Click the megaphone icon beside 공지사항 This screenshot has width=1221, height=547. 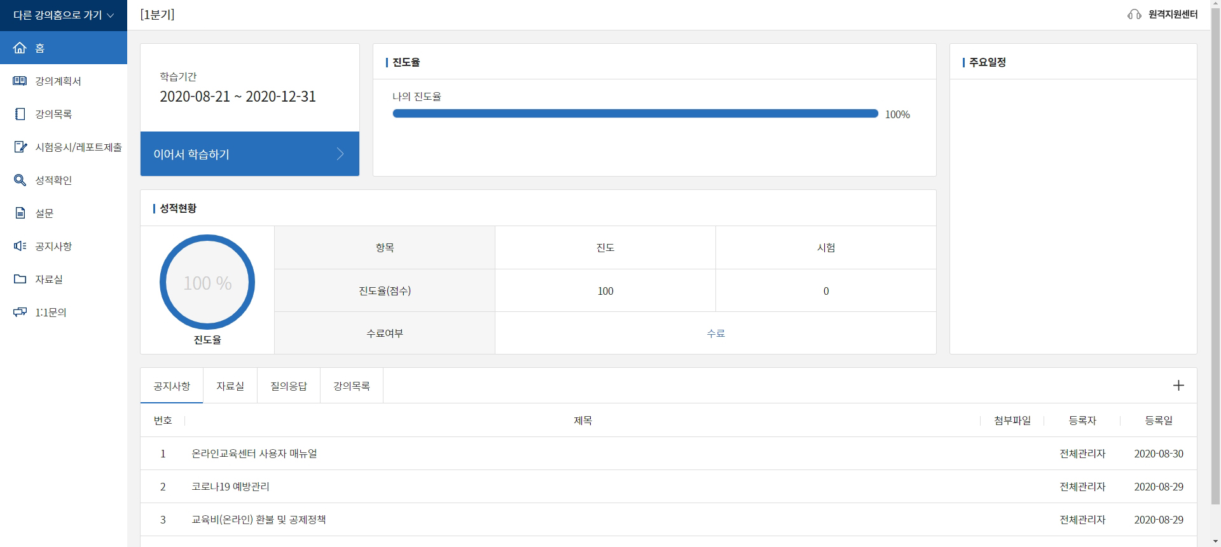pyautogui.click(x=20, y=246)
